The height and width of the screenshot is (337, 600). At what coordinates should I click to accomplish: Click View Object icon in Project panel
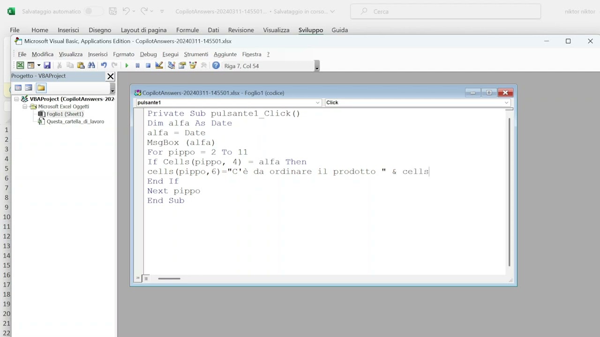[x=29, y=88]
